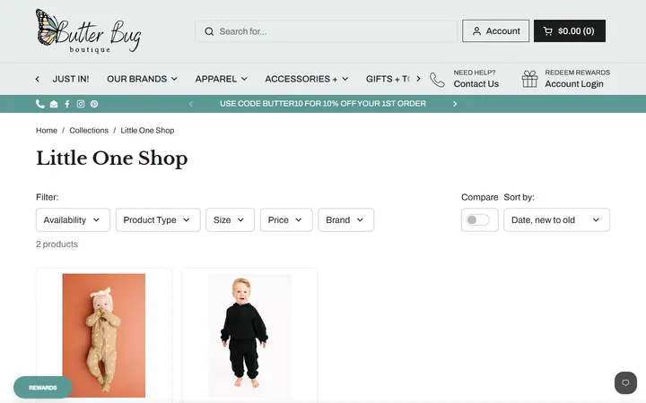Click the BUTTER10 promo code announcement text
The height and width of the screenshot is (403, 646).
[x=323, y=104]
